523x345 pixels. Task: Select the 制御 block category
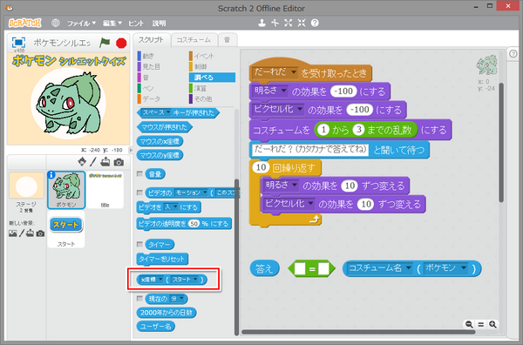tap(212, 67)
